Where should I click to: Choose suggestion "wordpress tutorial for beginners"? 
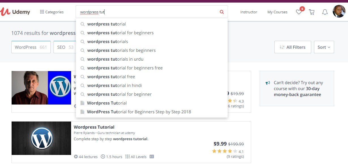click(x=120, y=33)
